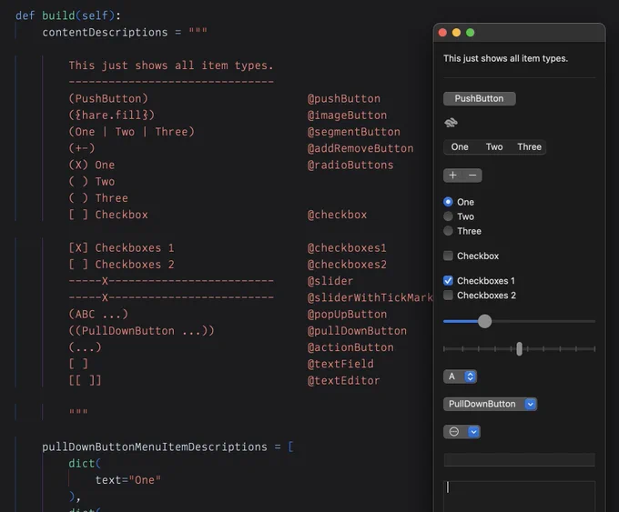Select the Two segment
The image size is (619, 512).
(x=494, y=147)
